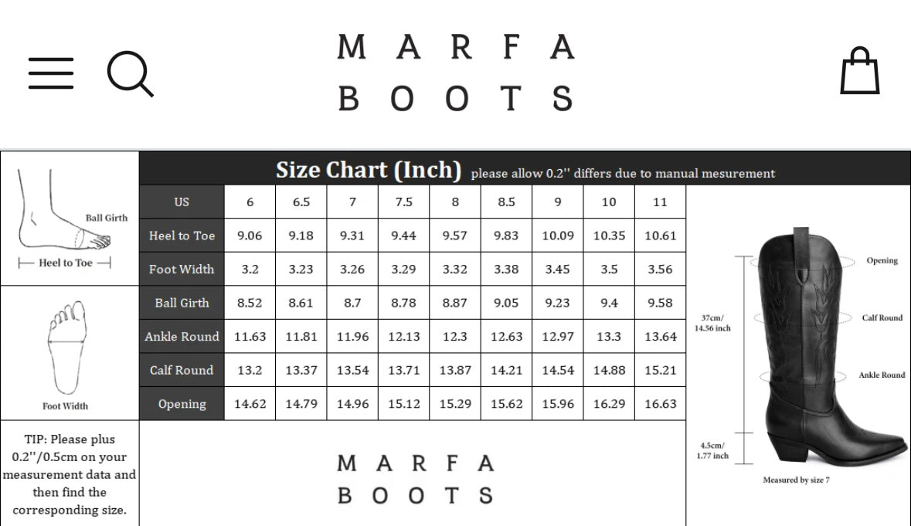Screen dimensions: 911x526
Task: Click the US row header cell
Action: pyautogui.click(x=182, y=202)
